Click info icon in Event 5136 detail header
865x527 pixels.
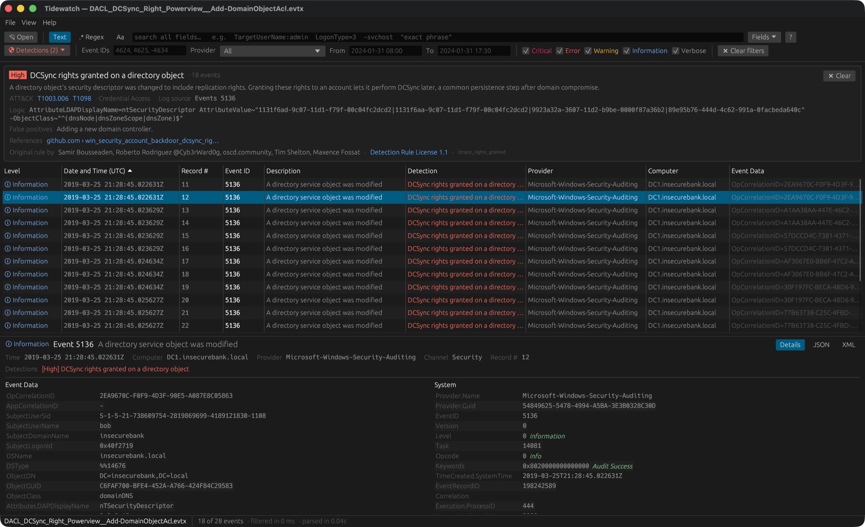tap(9, 344)
